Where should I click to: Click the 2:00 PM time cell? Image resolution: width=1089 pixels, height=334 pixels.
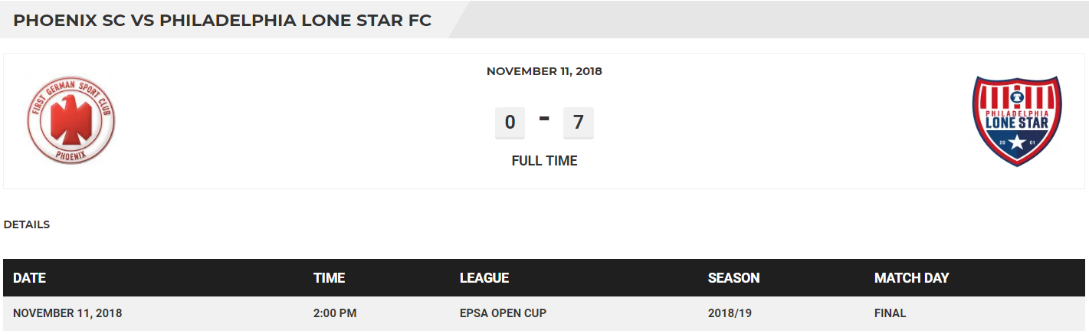pos(335,313)
